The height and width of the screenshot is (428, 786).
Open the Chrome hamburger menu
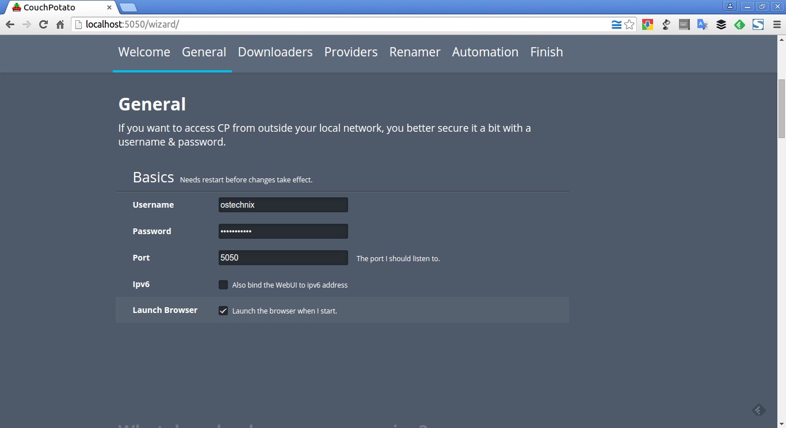776,25
